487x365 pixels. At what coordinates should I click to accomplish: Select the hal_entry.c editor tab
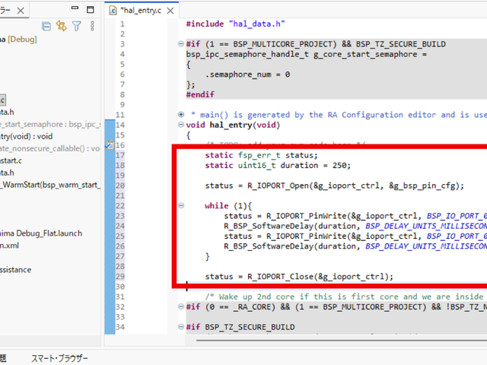pos(142,10)
